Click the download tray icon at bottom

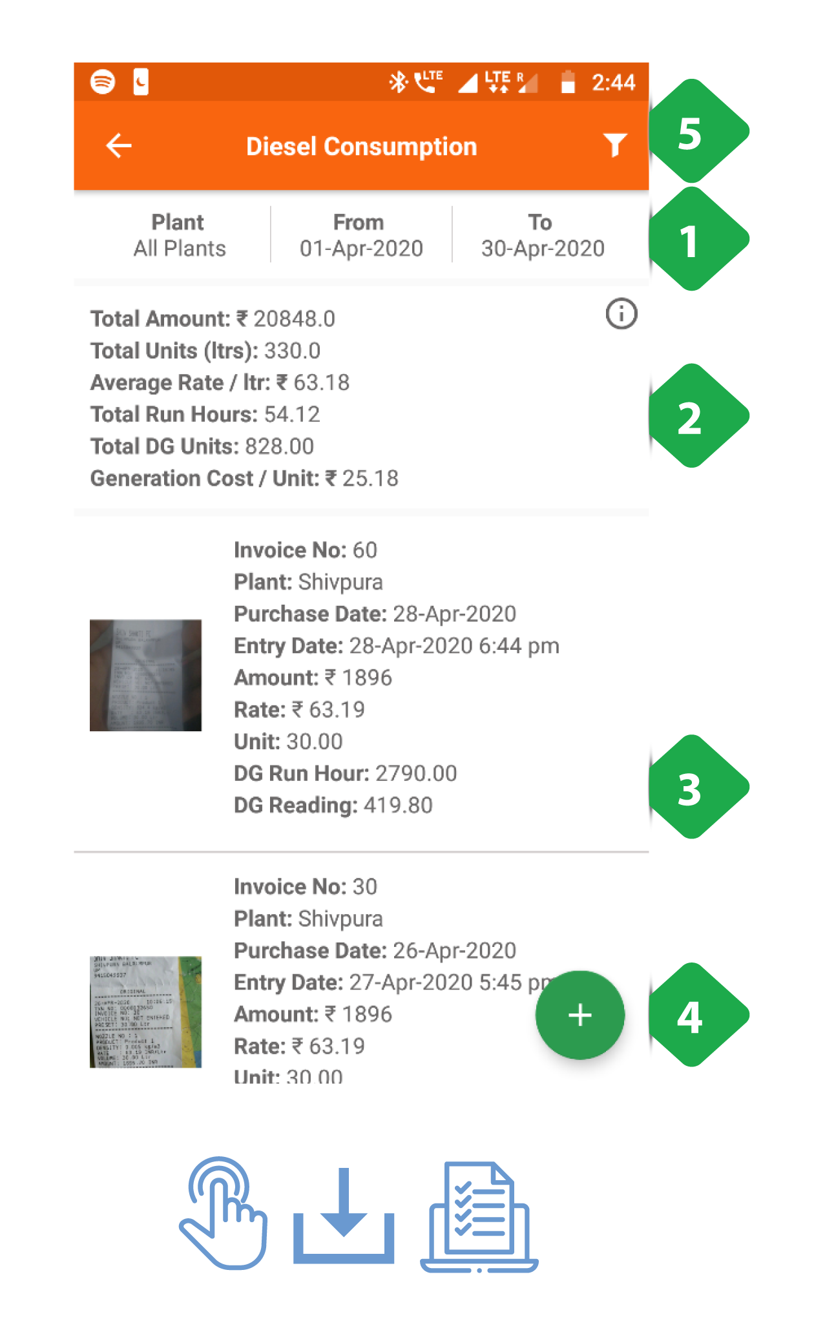pos(344,1215)
